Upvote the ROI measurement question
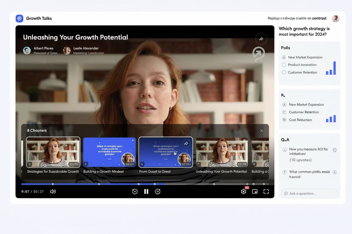352x234 pixels. pos(335,150)
